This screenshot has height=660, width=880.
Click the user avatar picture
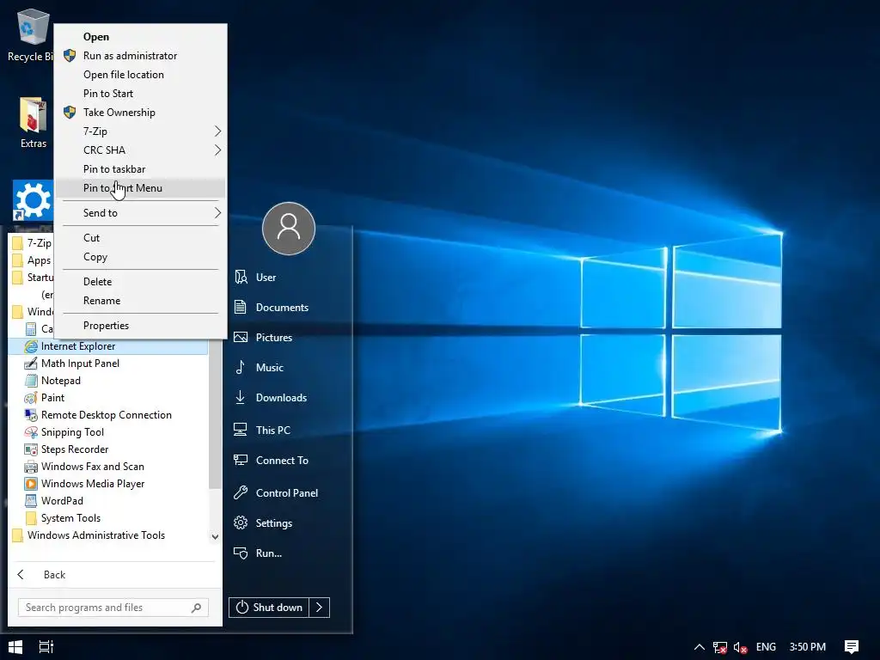coord(289,229)
